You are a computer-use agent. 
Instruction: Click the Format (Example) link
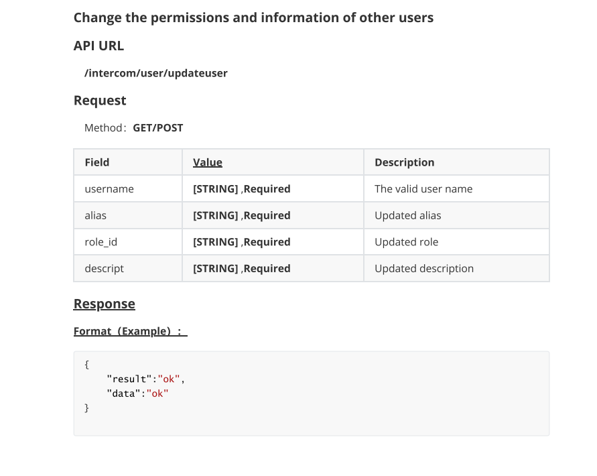[130, 331]
